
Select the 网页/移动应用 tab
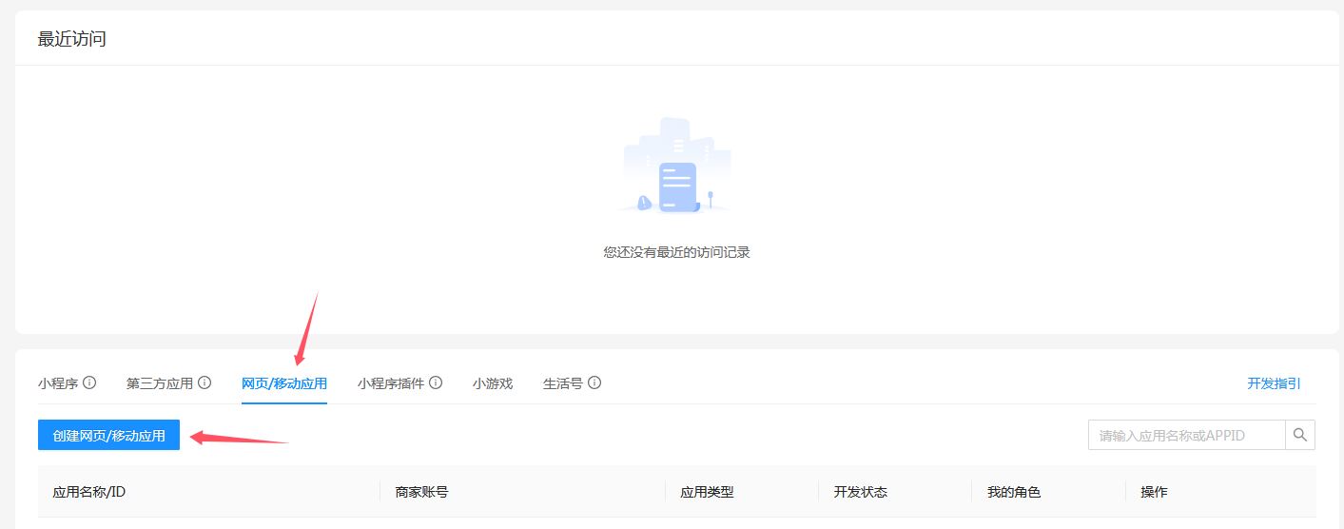tap(284, 383)
